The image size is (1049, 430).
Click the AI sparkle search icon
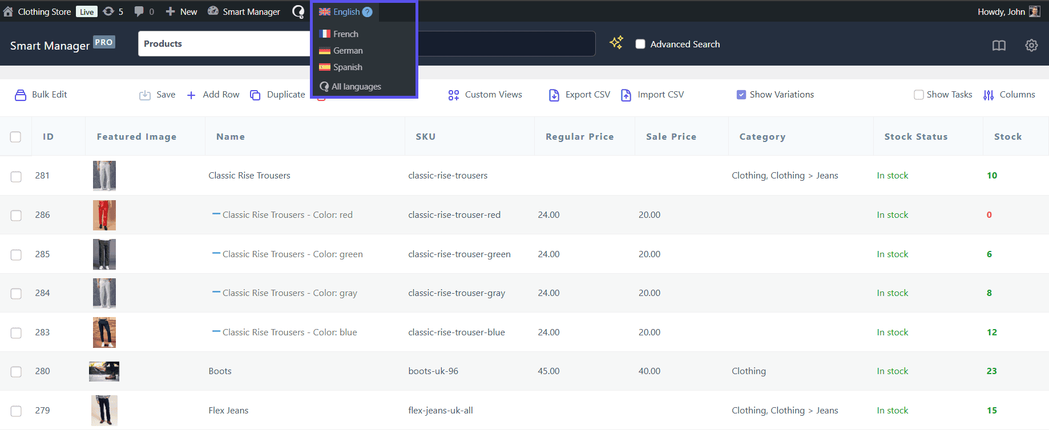(x=616, y=43)
